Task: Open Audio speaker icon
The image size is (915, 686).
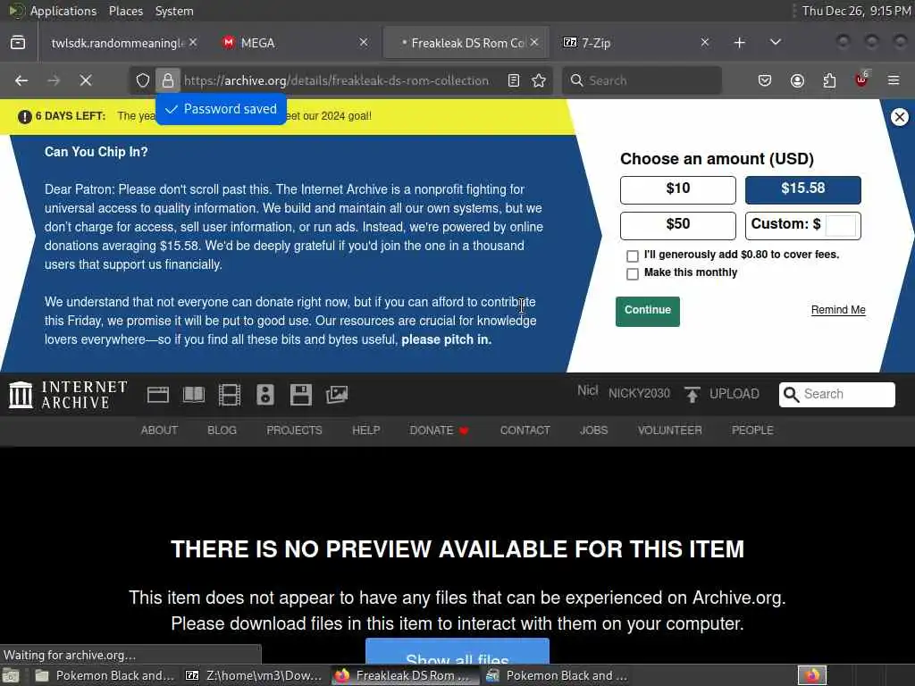Action: tap(264, 395)
